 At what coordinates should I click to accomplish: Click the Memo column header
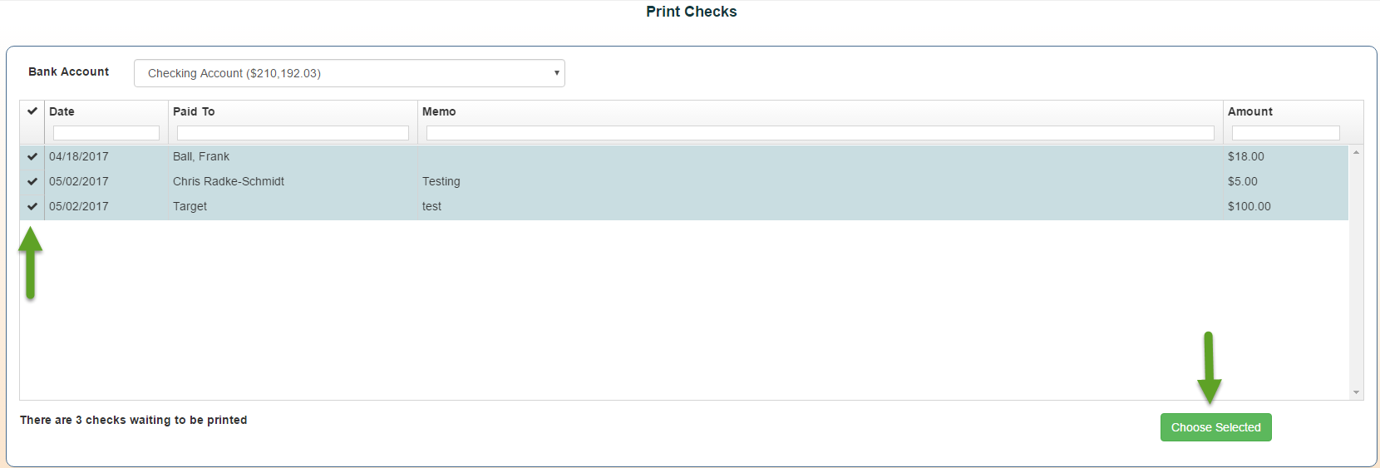pos(439,111)
